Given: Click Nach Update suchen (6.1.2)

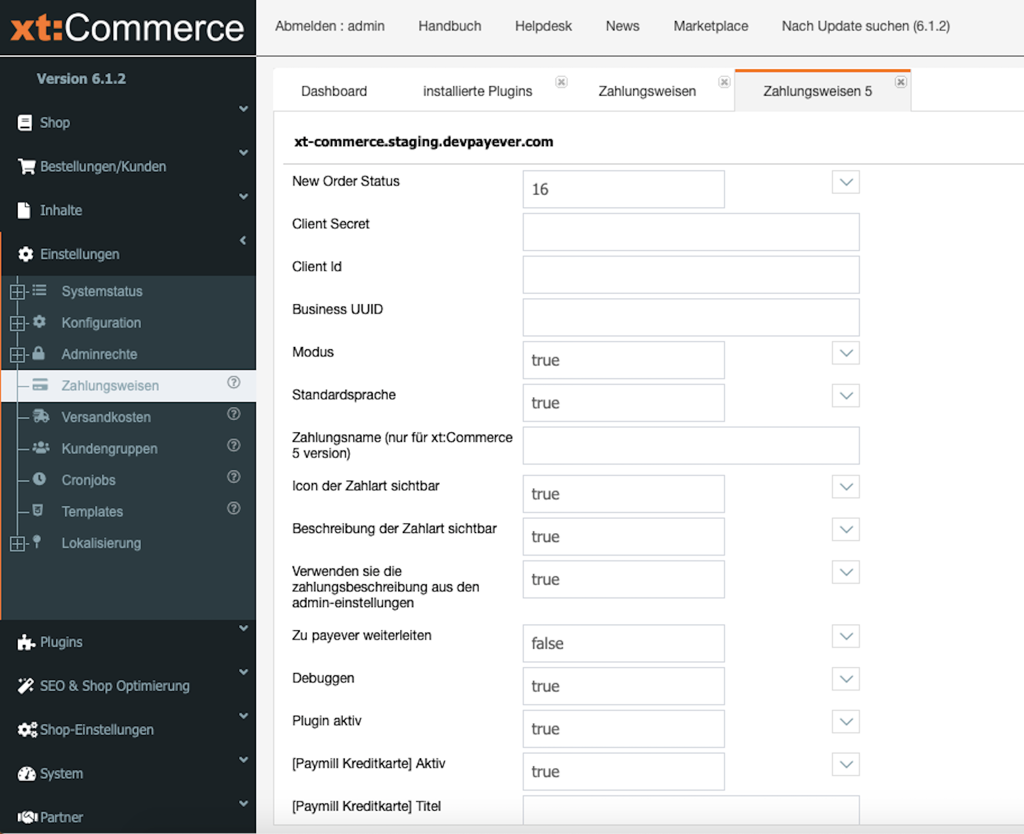Looking at the screenshot, I should [865, 26].
